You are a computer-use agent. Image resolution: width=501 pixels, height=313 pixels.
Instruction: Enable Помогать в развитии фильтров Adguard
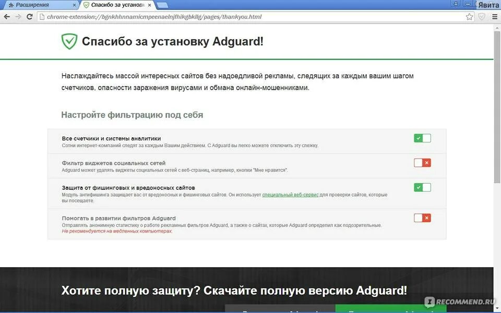click(422, 218)
